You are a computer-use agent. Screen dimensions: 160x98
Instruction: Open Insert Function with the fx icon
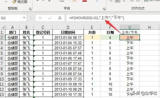pyautogui.click(x=60, y=18)
